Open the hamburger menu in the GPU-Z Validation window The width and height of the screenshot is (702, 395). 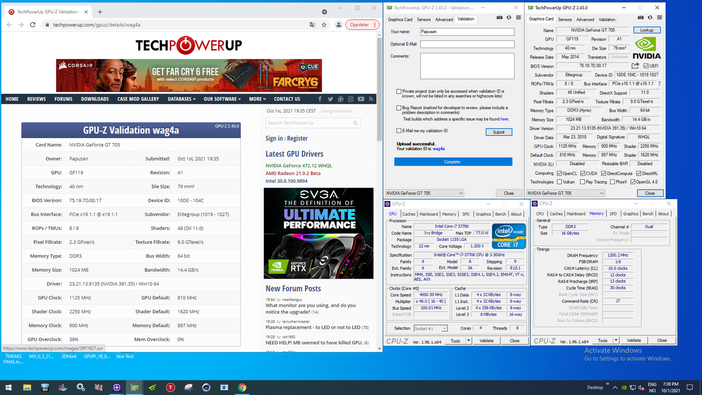518,18
